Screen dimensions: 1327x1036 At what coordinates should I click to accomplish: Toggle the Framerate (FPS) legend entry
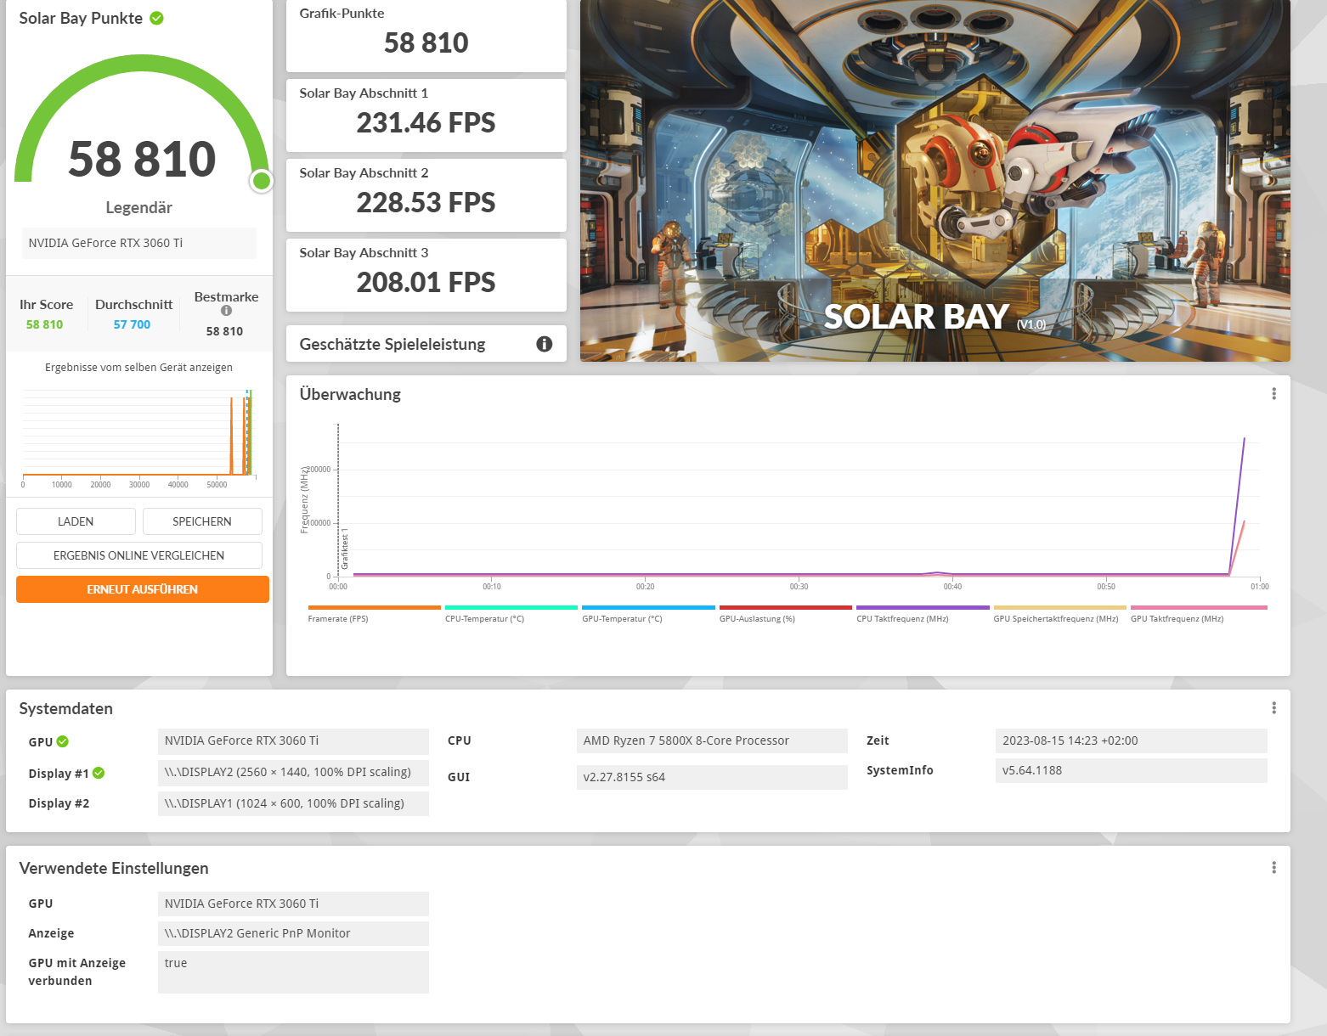coord(375,614)
